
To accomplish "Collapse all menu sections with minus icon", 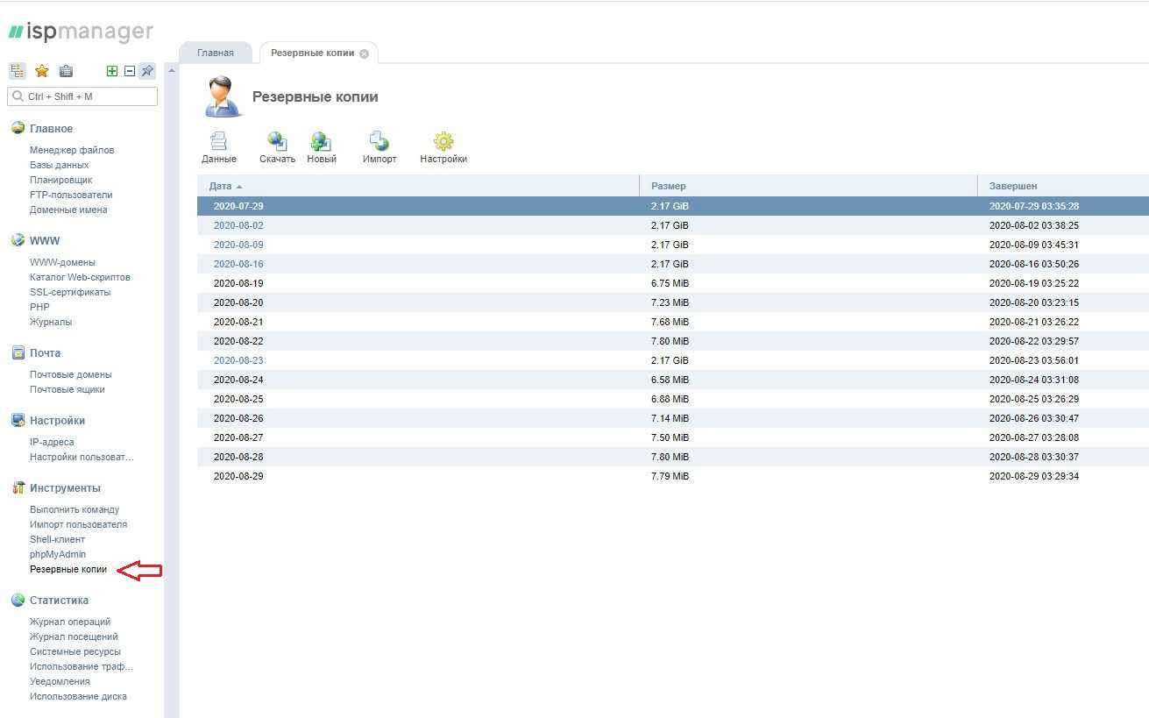I will point(130,72).
